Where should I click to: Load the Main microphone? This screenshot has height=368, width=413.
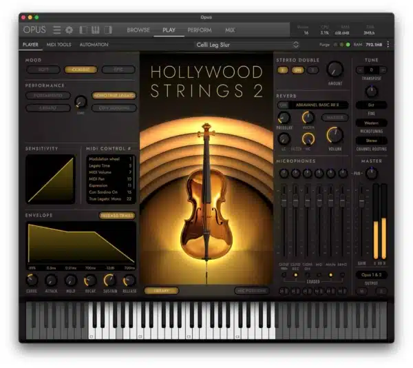[330, 275]
